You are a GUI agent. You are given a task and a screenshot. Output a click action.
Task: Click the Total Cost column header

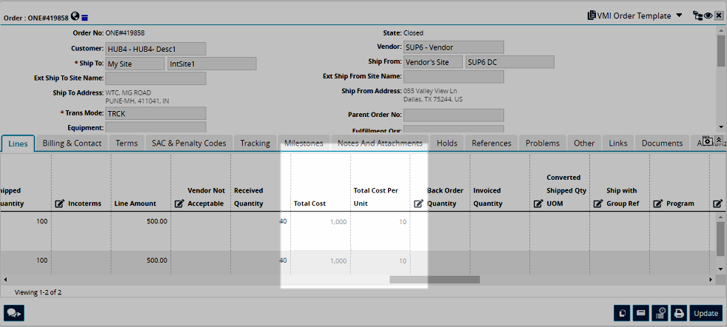[309, 203]
